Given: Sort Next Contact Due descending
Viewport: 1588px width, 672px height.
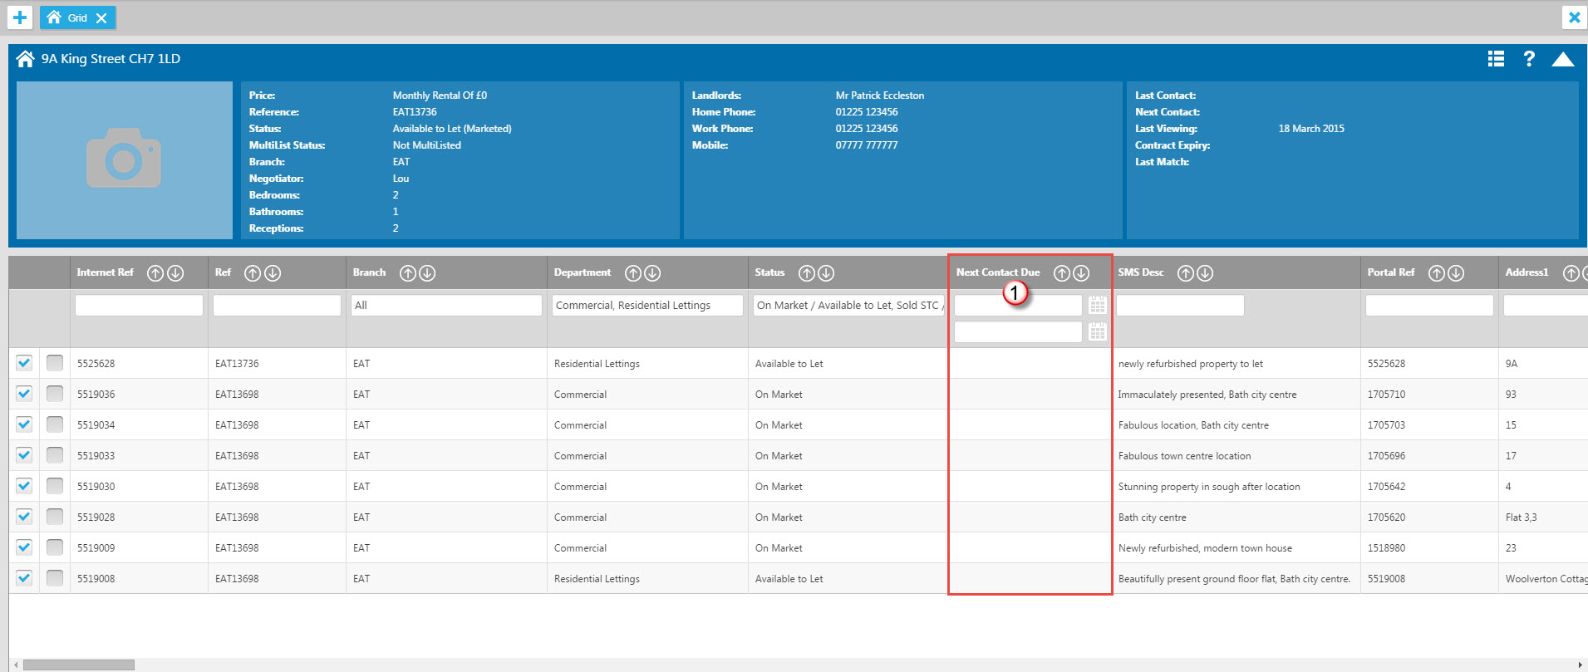Looking at the screenshot, I should pos(1081,273).
